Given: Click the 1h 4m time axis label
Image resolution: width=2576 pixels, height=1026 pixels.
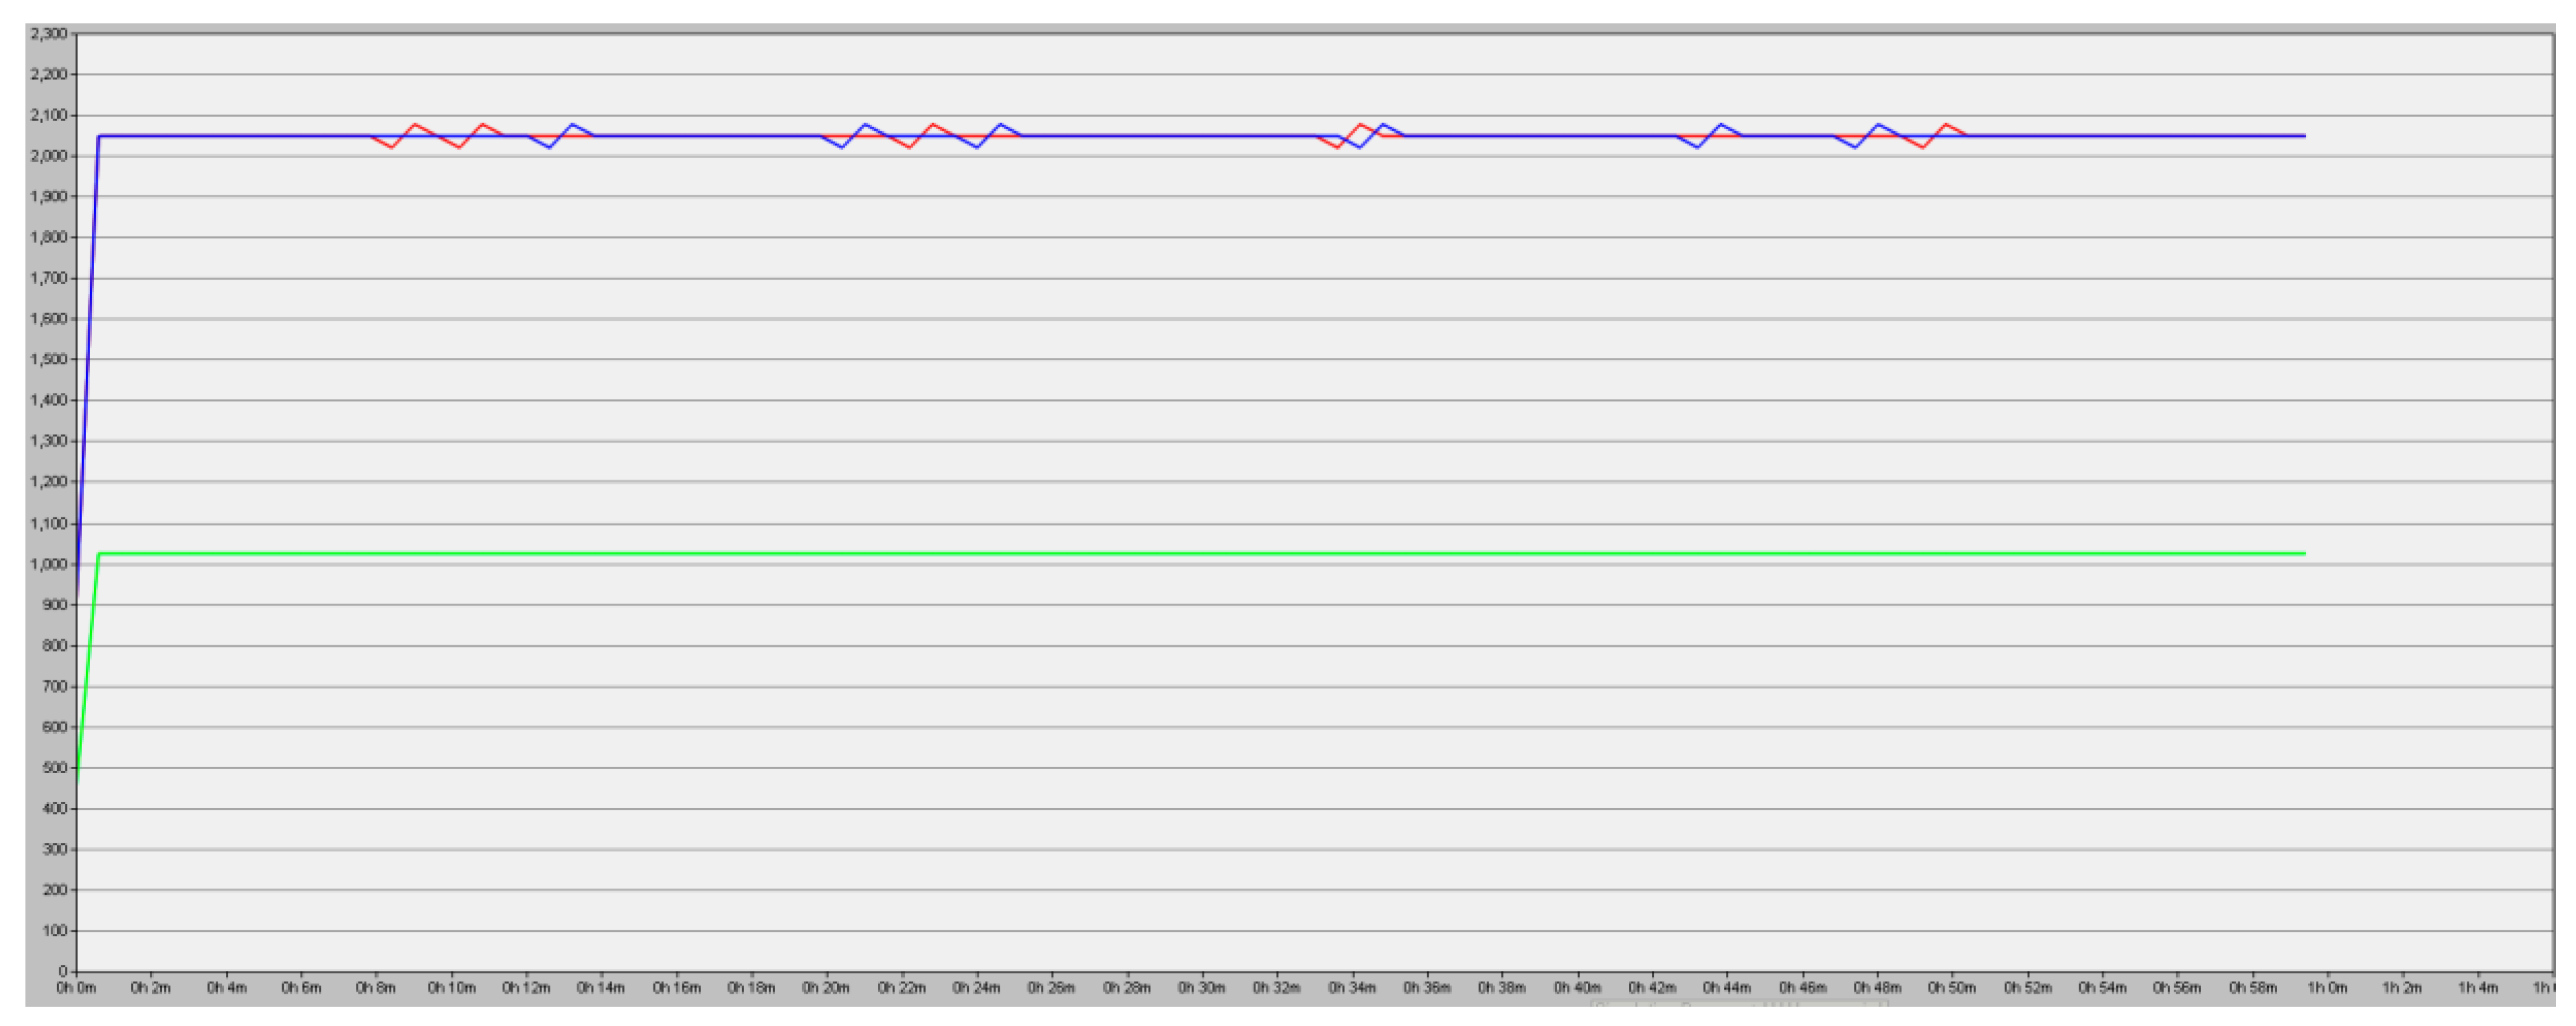Looking at the screenshot, I should [2477, 988].
